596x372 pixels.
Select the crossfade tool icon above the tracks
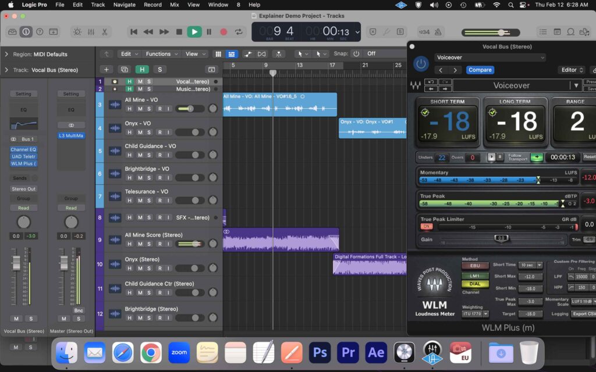point(261,53)
